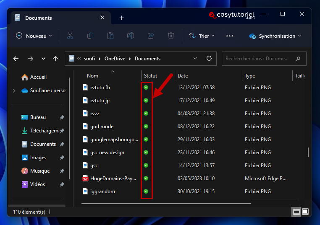Select file ezzz
The image size is (320, 225).
[94, 114]
